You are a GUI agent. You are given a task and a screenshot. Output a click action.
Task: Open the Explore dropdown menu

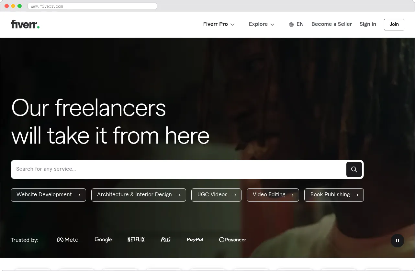261,24
